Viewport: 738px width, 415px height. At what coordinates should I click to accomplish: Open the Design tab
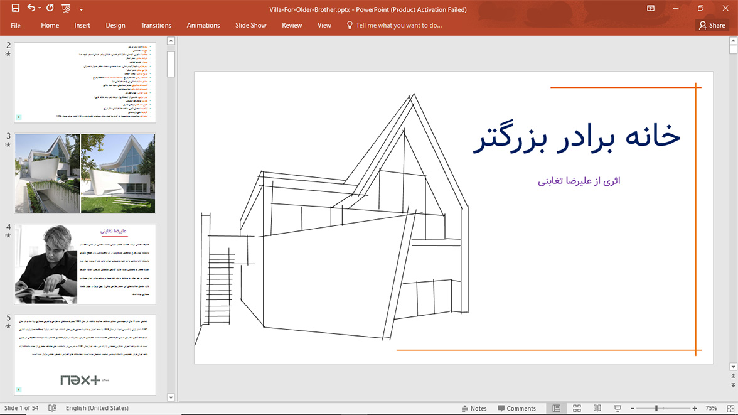point(115,26)
